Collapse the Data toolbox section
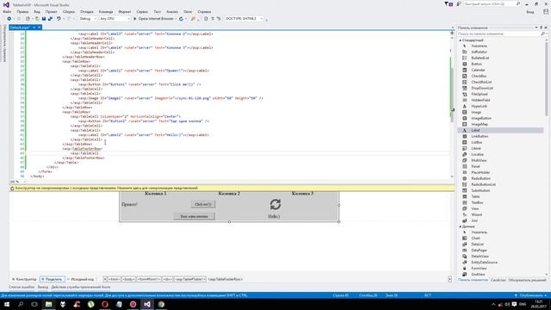 (x=460, y=226)
